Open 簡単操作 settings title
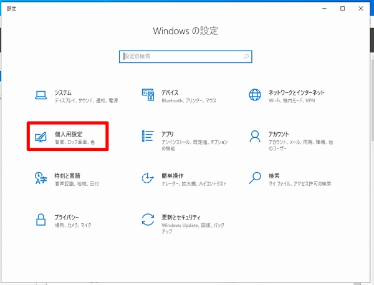 pos(173,176)
